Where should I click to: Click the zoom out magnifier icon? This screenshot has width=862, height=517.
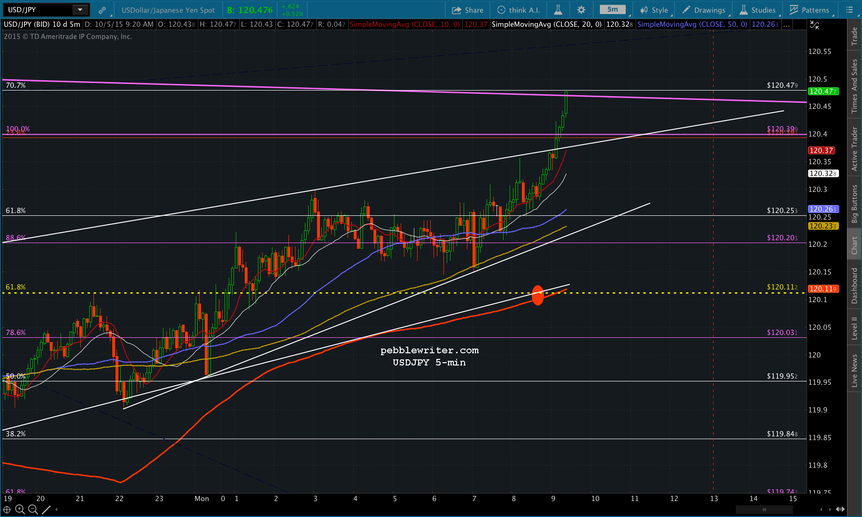point(33,509)
